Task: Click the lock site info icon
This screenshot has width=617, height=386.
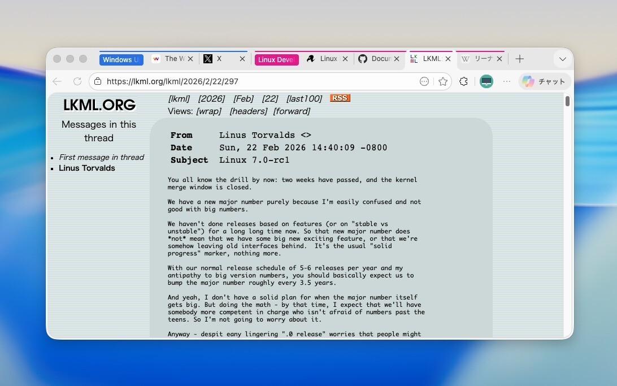Action: tap(98, 81)
